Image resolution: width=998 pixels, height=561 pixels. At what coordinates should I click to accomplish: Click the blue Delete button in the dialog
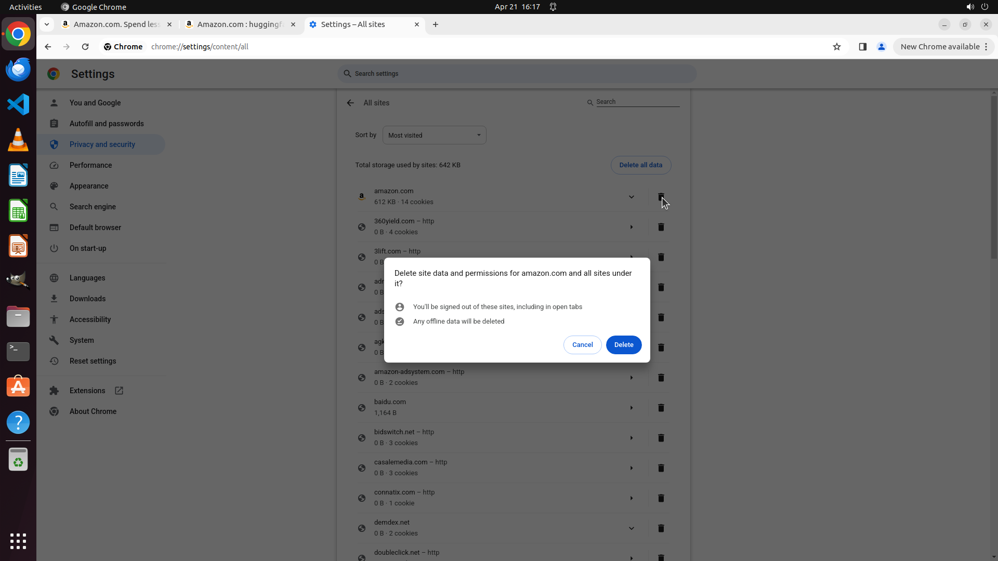coord(623,345)
